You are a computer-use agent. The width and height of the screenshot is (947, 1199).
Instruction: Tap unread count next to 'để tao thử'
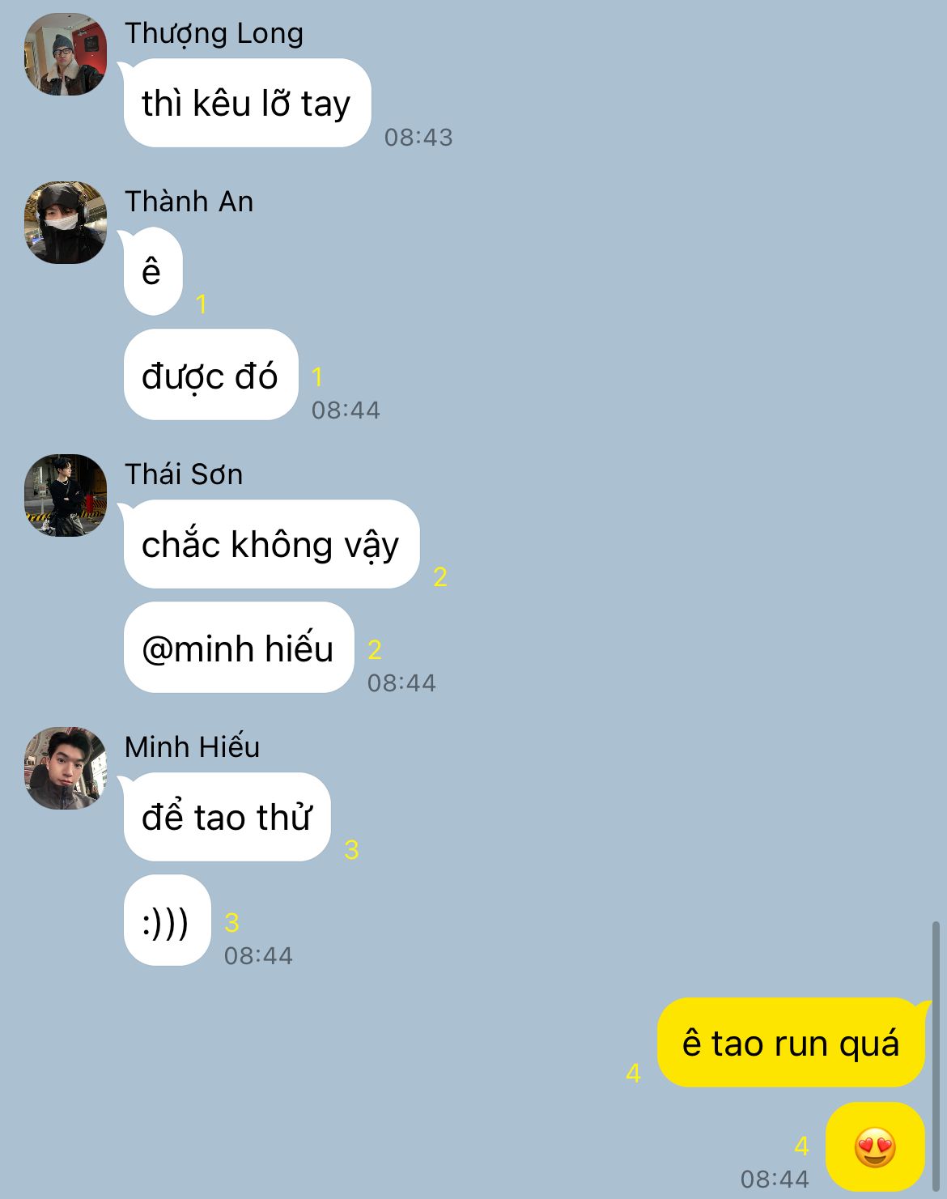(351, 849)
